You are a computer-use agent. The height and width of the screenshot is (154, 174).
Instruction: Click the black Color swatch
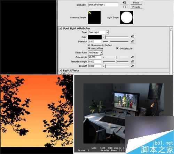[x=95, y=37]
